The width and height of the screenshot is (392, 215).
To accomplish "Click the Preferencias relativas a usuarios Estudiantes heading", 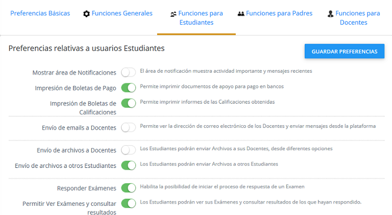I will [86, 48].
